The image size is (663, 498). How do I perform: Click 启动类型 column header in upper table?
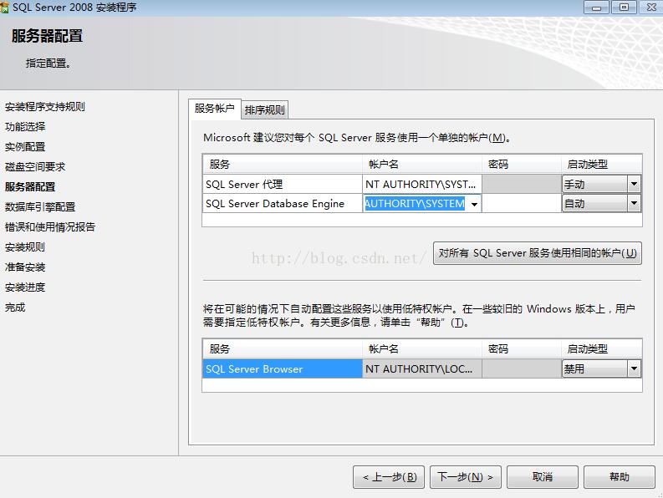tap(602, 165)
